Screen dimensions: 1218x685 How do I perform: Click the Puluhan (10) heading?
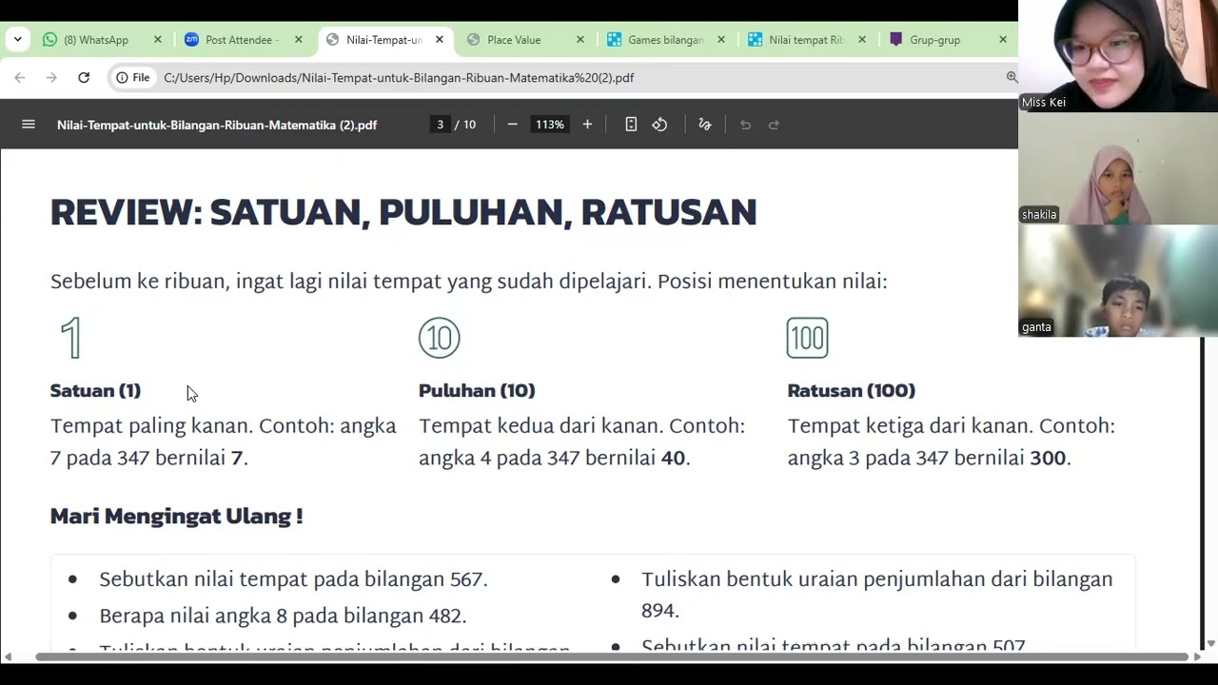point(477,390)
